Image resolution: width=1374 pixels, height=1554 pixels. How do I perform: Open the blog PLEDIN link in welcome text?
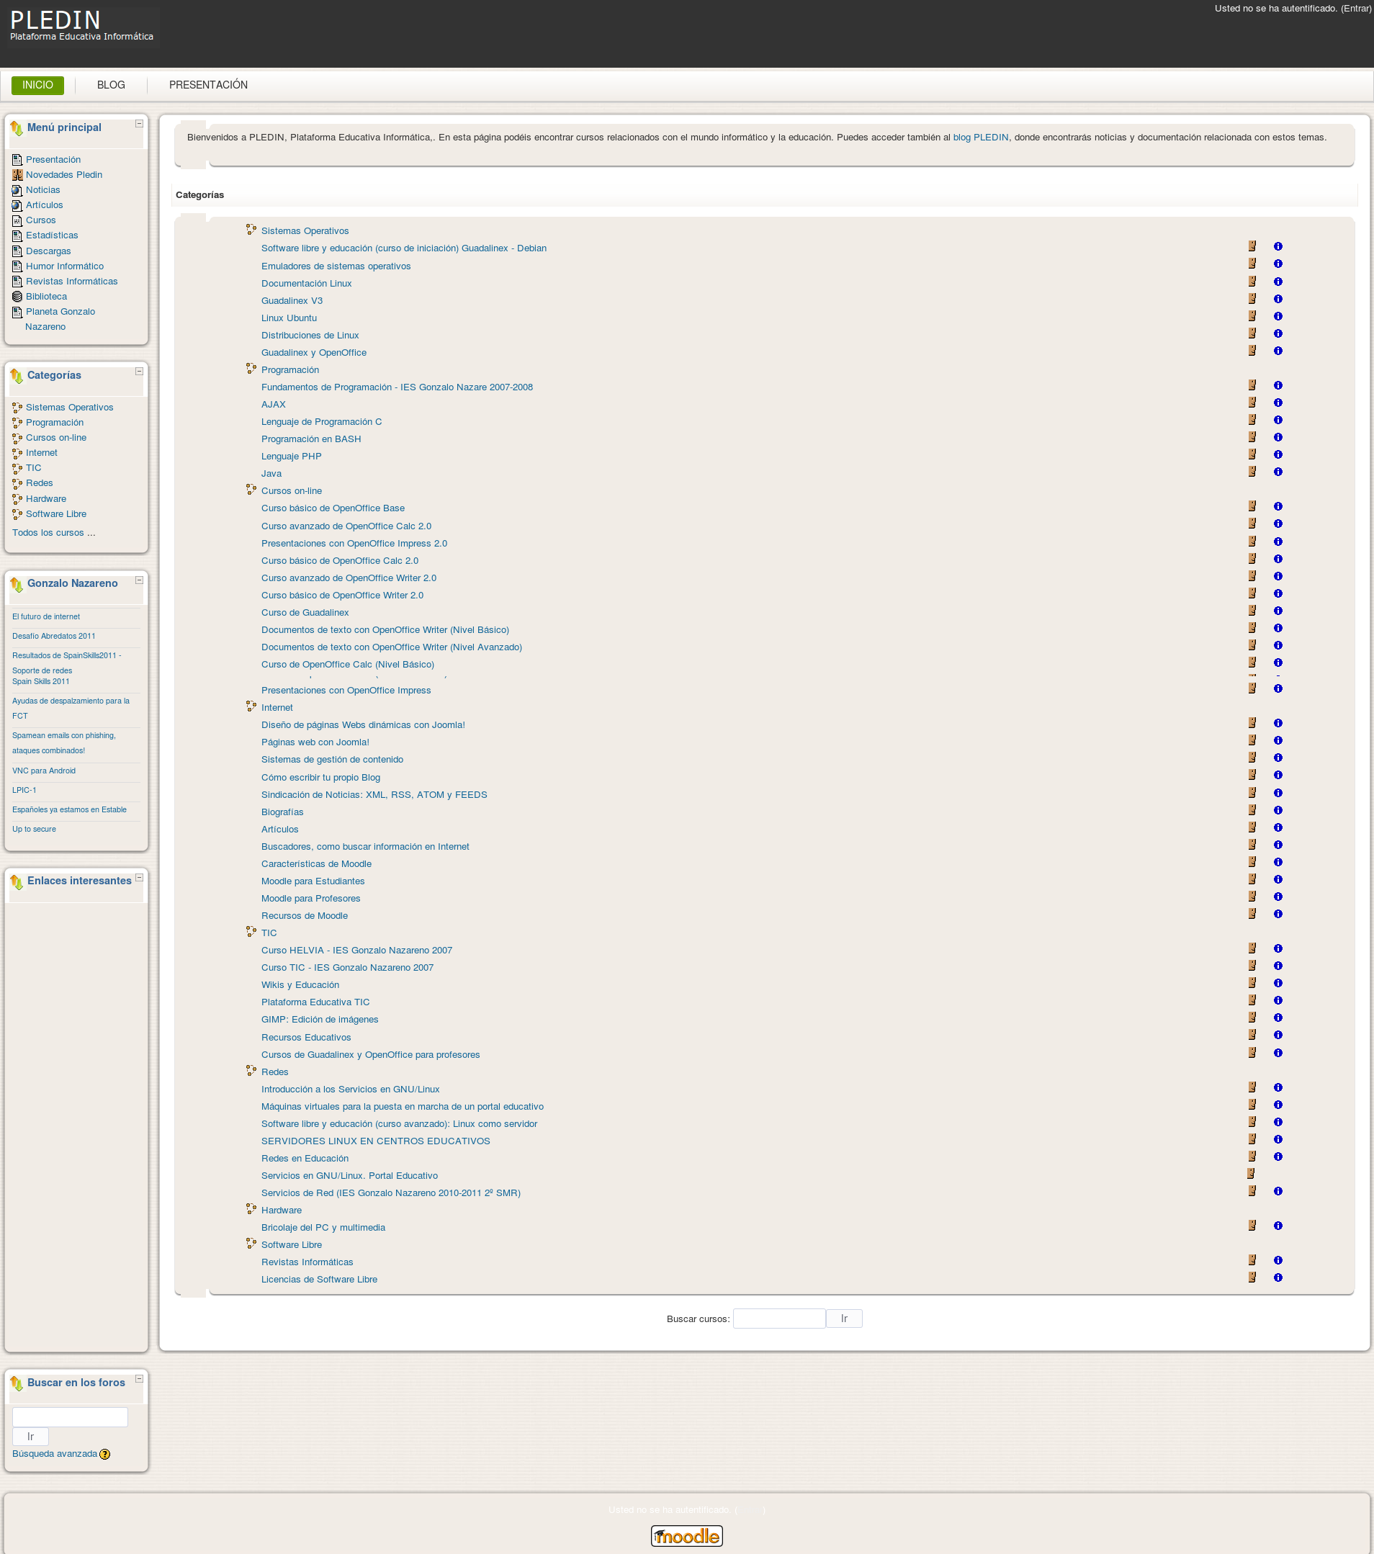coord(980,138)
